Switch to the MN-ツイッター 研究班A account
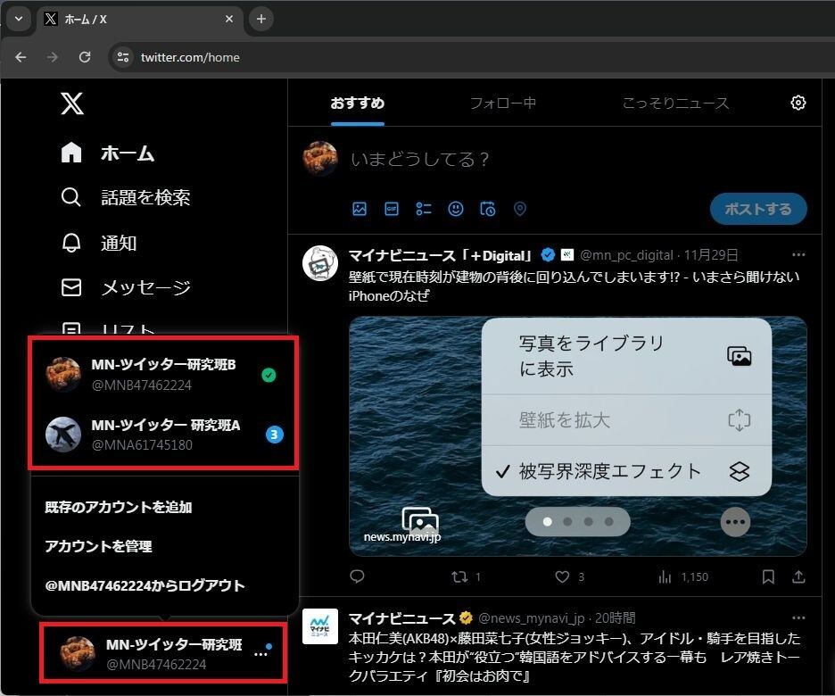This screenshot has height=696, width=835. click(163, 435)
